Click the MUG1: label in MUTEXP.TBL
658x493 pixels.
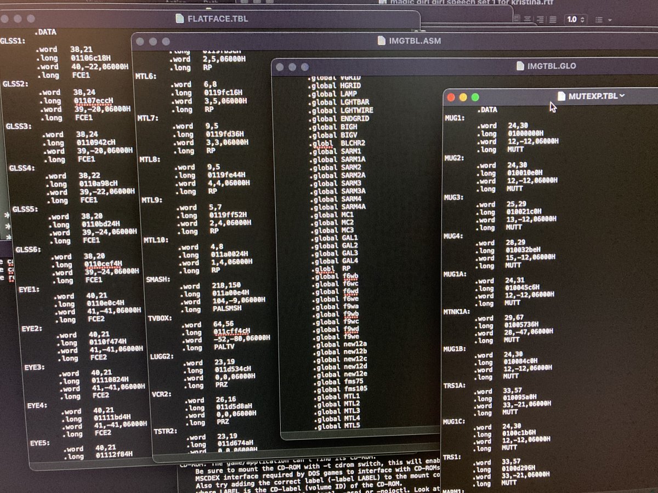(x=455, y=118)
